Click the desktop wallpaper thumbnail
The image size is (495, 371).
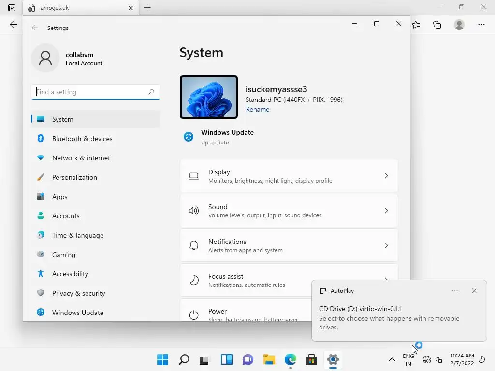(x=209, y=97)
